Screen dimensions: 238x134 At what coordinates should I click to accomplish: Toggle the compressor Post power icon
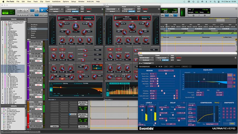(x=219, y=102)
